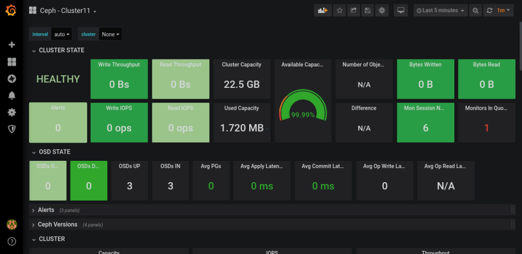Click the drag handle on Alerts row

[x=513, y=209]
